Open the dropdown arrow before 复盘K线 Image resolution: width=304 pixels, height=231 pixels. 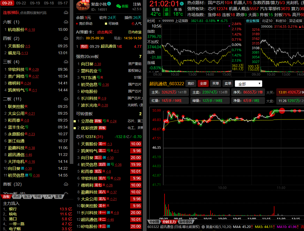coord(203,227)
